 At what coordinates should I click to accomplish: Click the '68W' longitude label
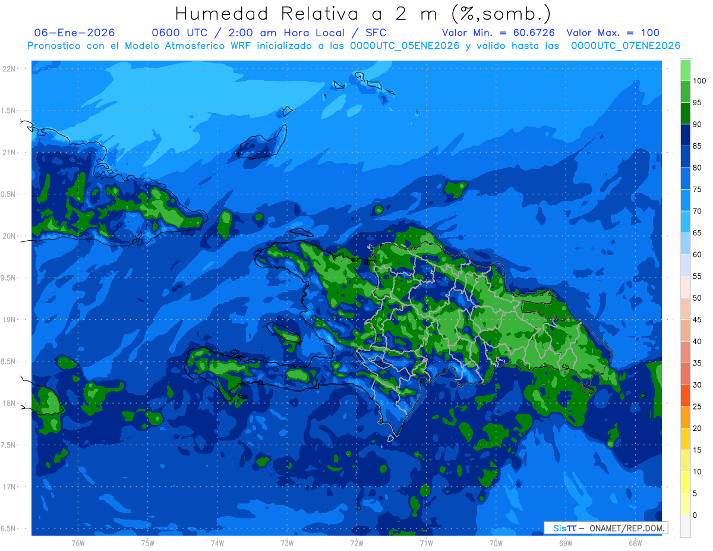(635, 543)
